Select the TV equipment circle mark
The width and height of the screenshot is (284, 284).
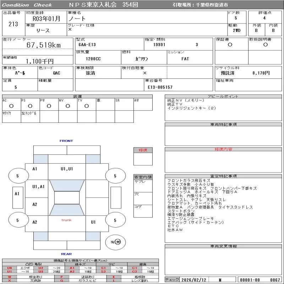pos(87,106)
